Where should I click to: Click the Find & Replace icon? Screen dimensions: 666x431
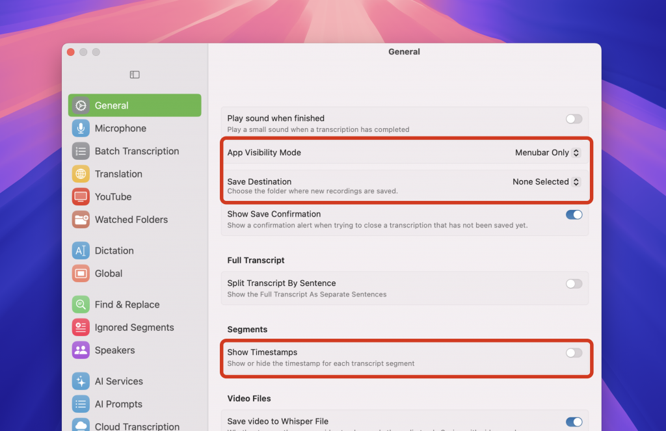[81, 304]
